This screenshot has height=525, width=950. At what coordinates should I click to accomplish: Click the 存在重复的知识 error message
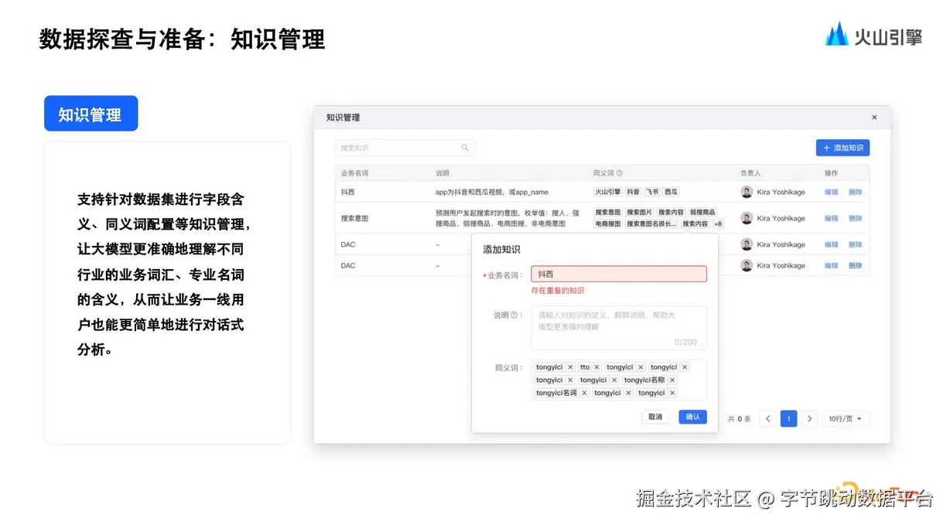(x=558, y=291)
